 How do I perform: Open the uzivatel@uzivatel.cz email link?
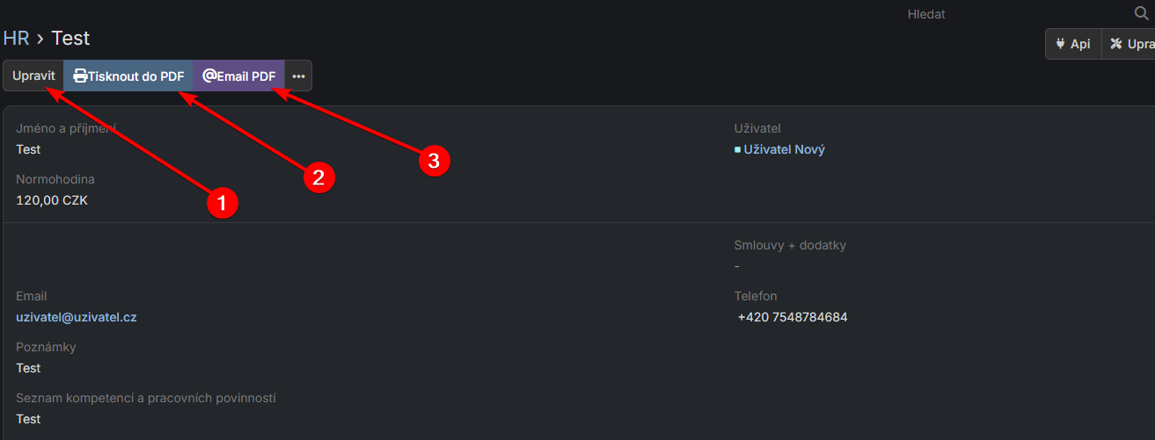(x=77, y=317)
